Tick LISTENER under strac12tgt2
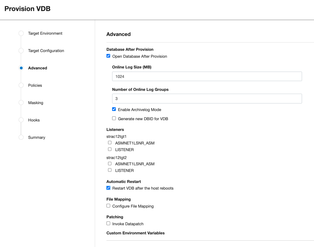Viewport: 314px width, 247px height. 110,170
